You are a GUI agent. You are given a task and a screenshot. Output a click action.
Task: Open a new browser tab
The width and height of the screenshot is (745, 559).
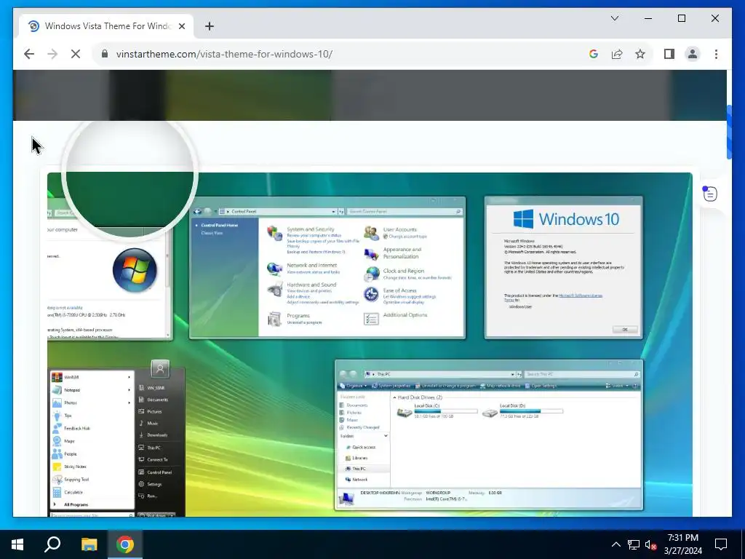click(x=209, y=26)
